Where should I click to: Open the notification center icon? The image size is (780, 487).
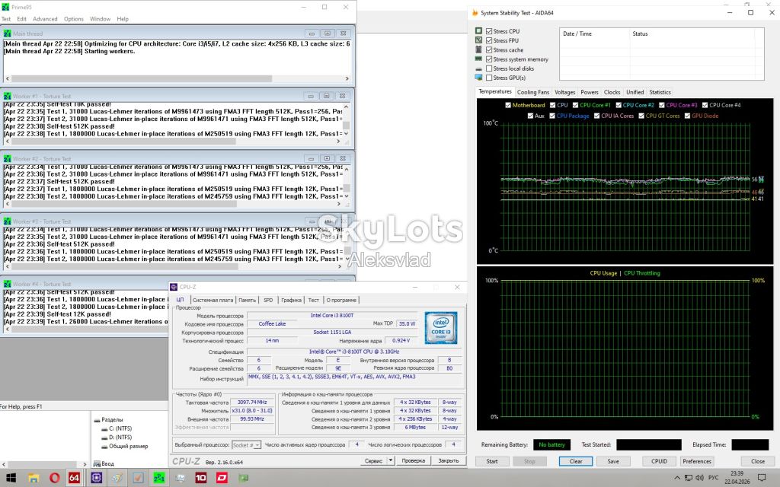tap(761, 478)
